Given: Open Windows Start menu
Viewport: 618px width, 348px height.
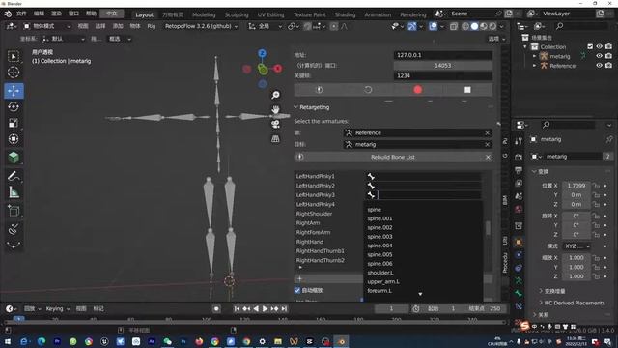Looking at the screenshot, I should coord(8,341).
